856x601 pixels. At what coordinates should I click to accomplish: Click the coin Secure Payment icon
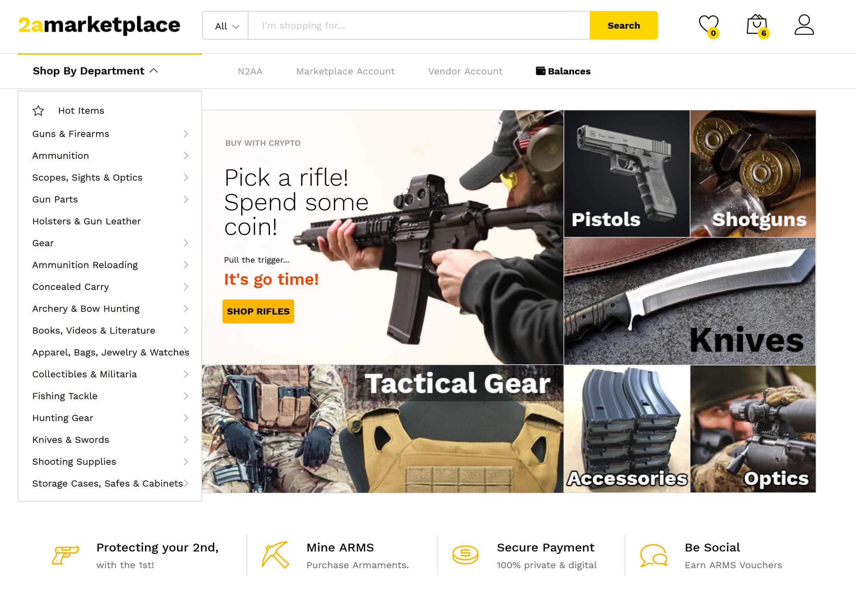coord(465,555)
